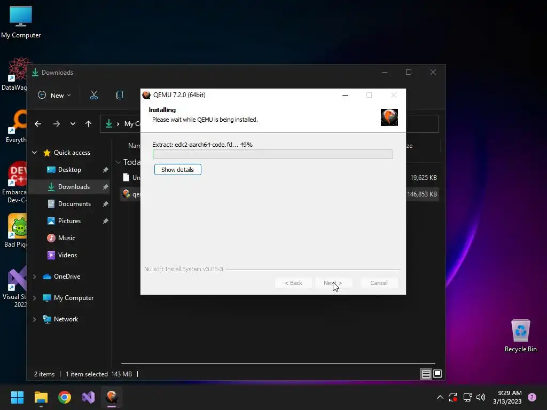Open recent locations dropdown in Explorer

click(x=73, y=124)
